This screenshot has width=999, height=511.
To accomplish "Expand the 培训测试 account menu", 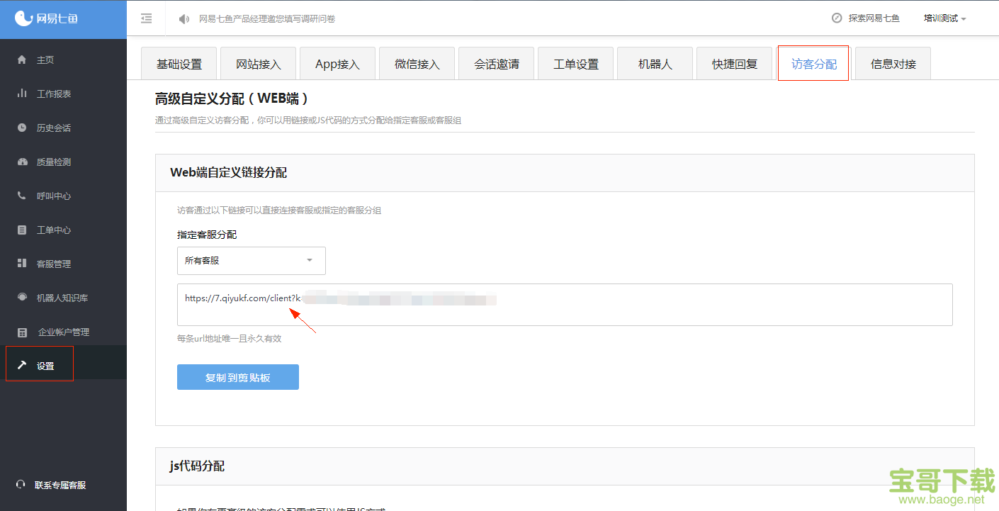I will (945, 19).
